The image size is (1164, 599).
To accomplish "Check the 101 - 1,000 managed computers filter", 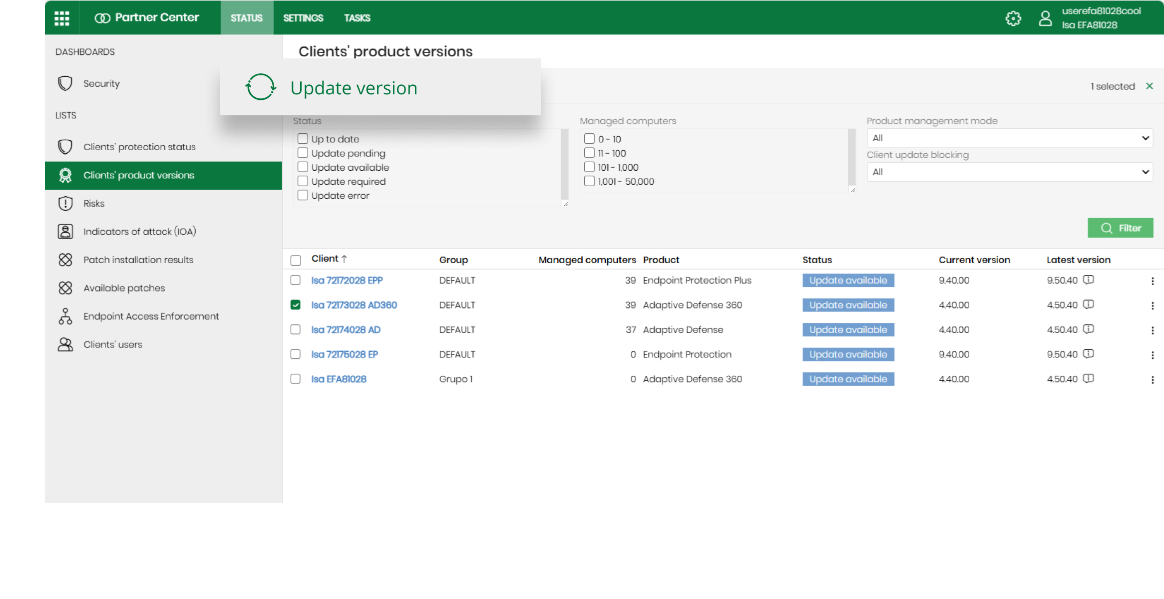I will pyautogui.click(x=589, y=167).
